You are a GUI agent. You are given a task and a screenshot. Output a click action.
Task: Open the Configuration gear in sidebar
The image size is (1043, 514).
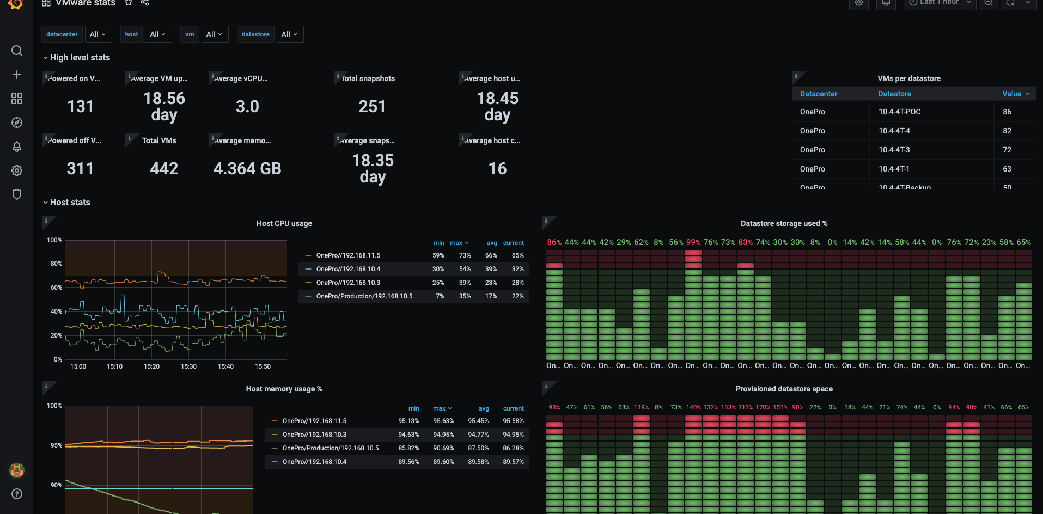(x=17, y=170)
